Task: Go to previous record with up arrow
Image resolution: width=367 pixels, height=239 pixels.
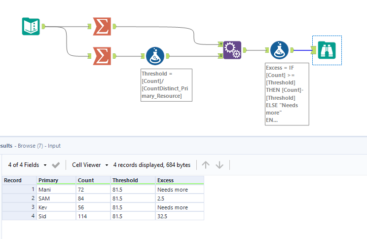Action: [206, 165]
